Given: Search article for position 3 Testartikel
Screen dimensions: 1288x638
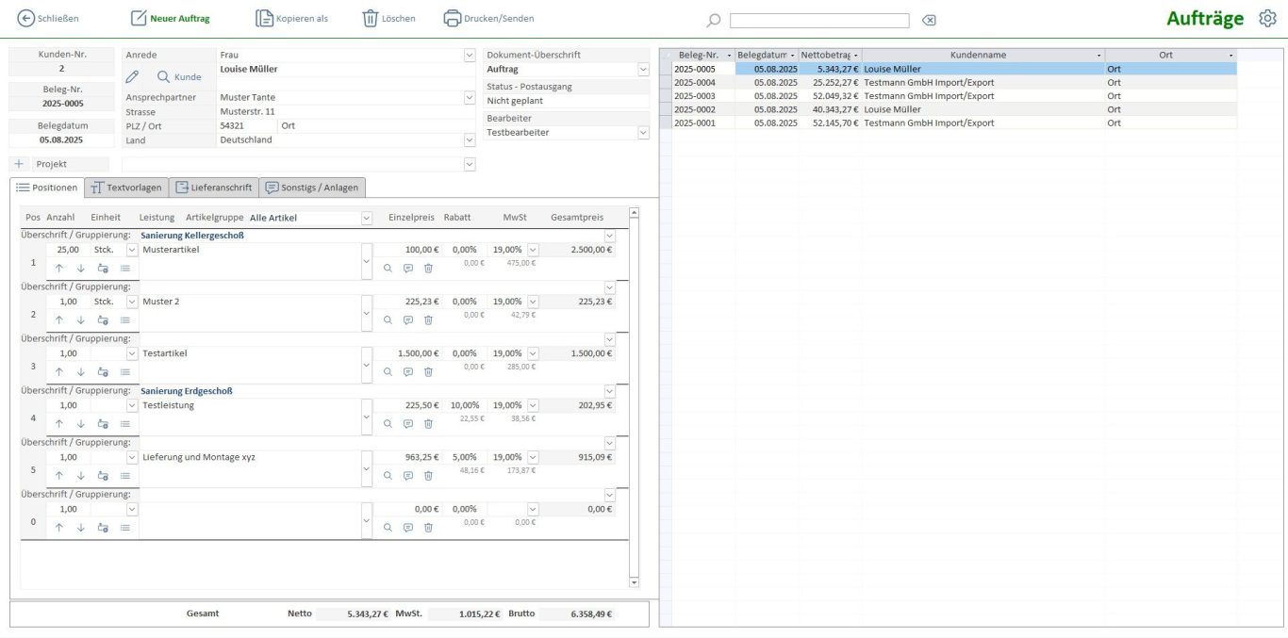Looking at the screenshot, I should [388, 372].
